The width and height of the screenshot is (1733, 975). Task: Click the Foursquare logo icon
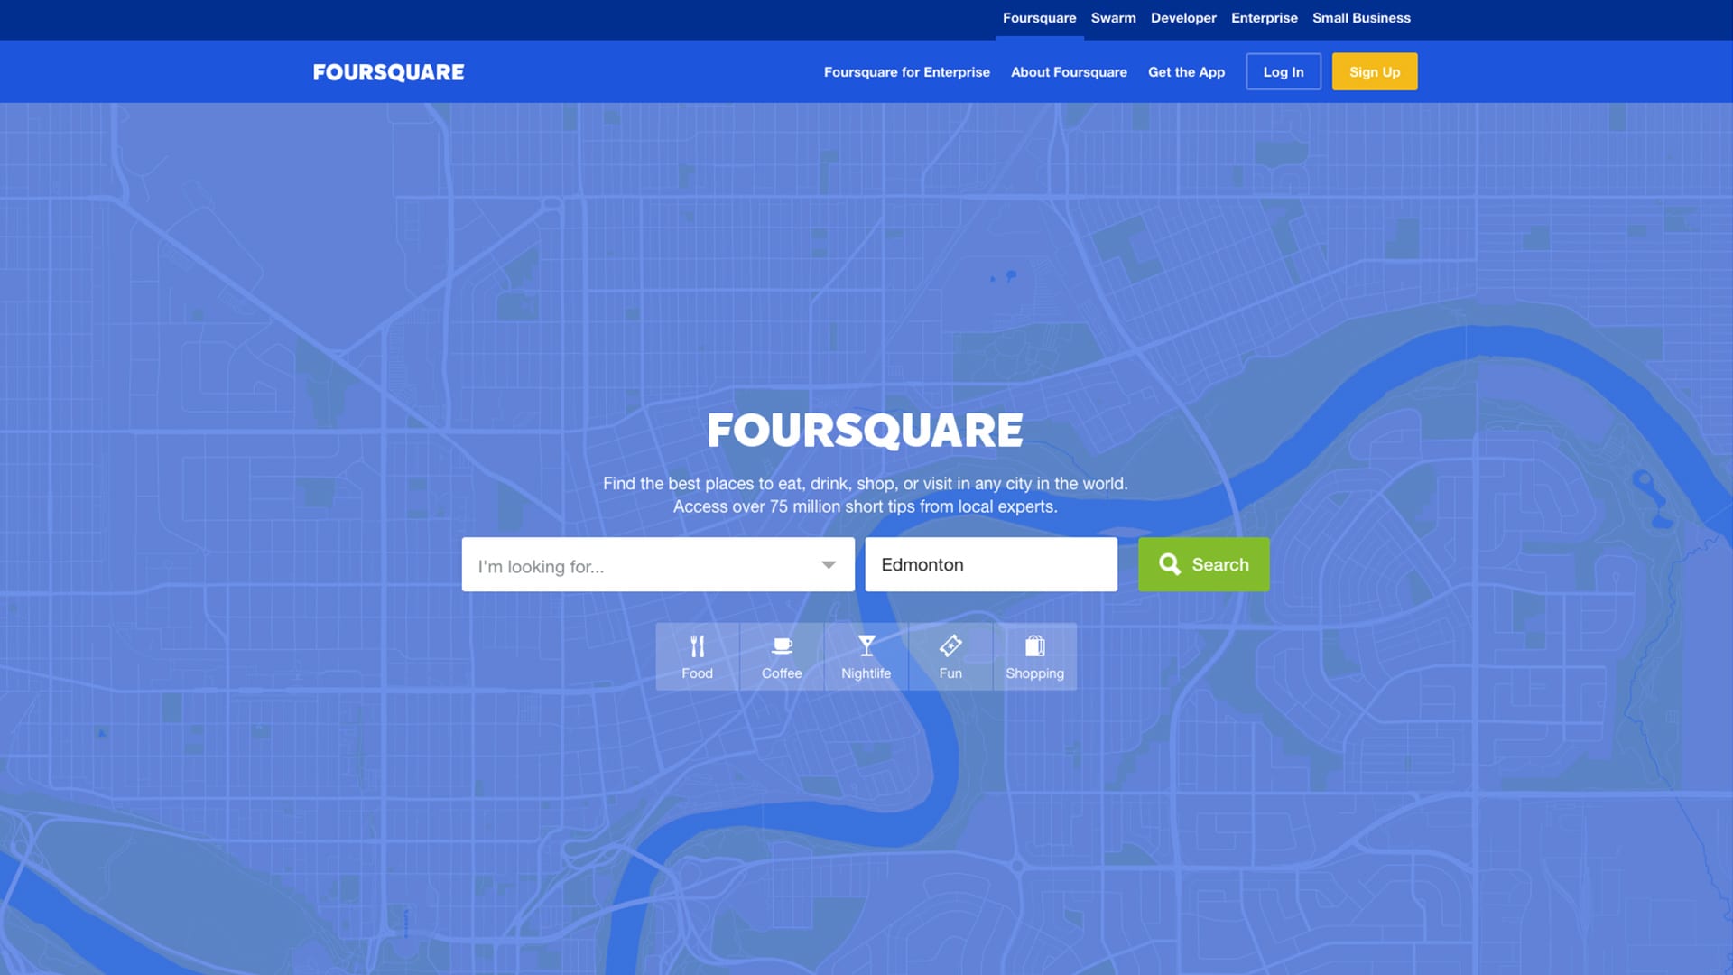[388, 71]
